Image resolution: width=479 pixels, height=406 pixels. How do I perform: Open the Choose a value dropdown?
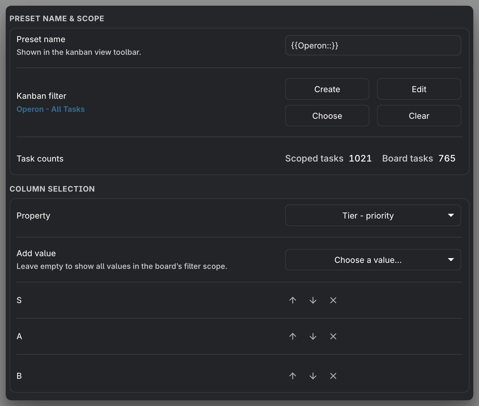[373, 260]
